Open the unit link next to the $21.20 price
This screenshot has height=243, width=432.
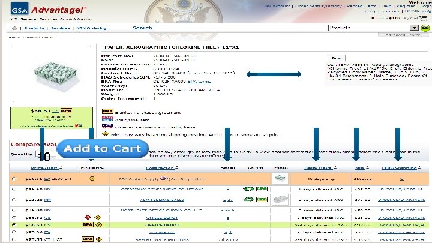point(47,200)
